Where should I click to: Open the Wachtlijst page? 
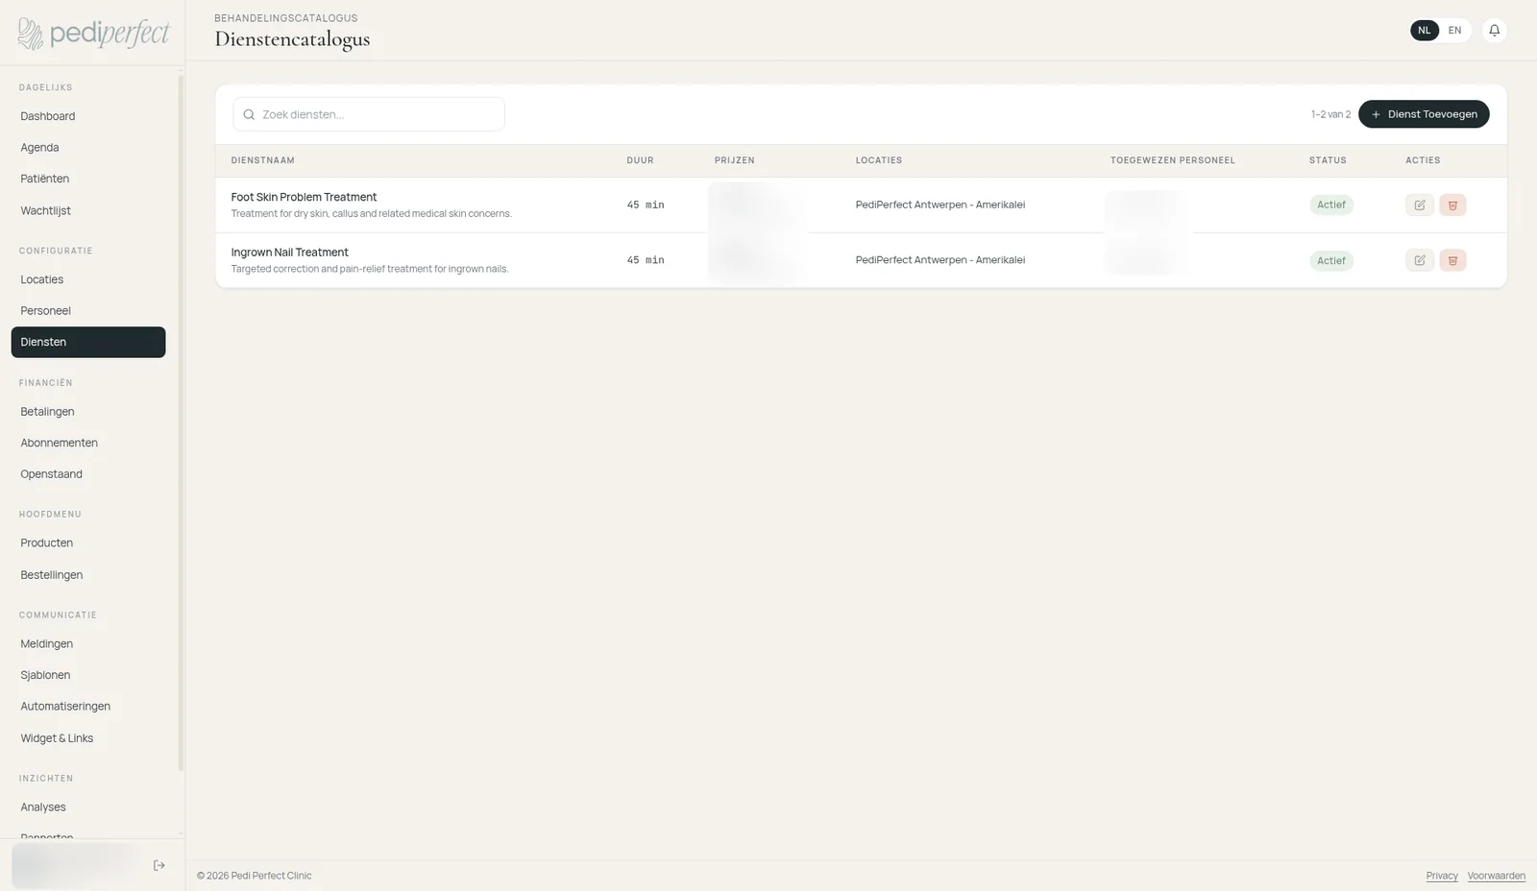point(88,210)
